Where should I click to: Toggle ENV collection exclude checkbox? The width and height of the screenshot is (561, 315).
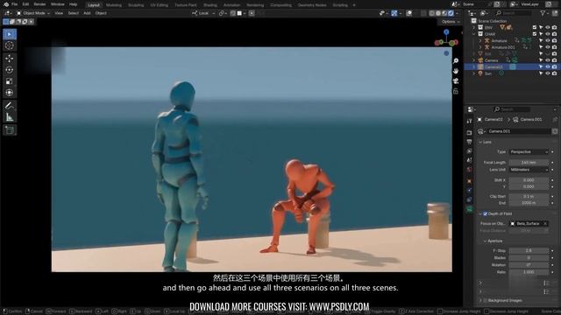coord(535,27)
